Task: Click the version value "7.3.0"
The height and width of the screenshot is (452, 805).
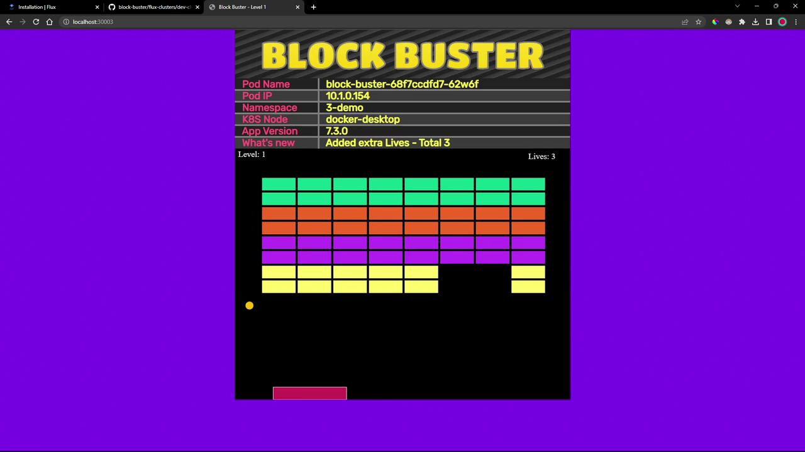Action: coord(336,131)
